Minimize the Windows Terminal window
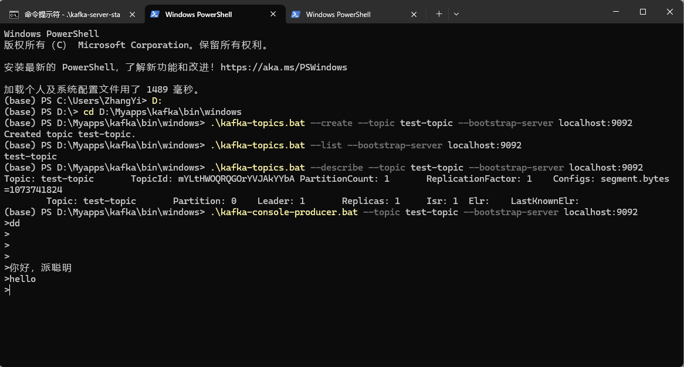Screen dimensions: 684x367 [616, 12]
